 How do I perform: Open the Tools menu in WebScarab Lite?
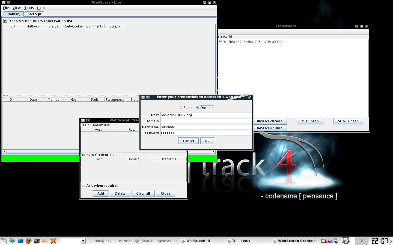pyautogui.click(x=29, y=8)
